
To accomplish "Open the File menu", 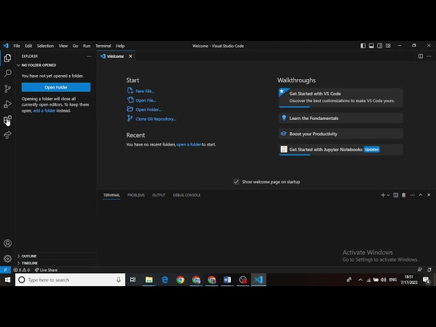I will [x=16, y=46].
